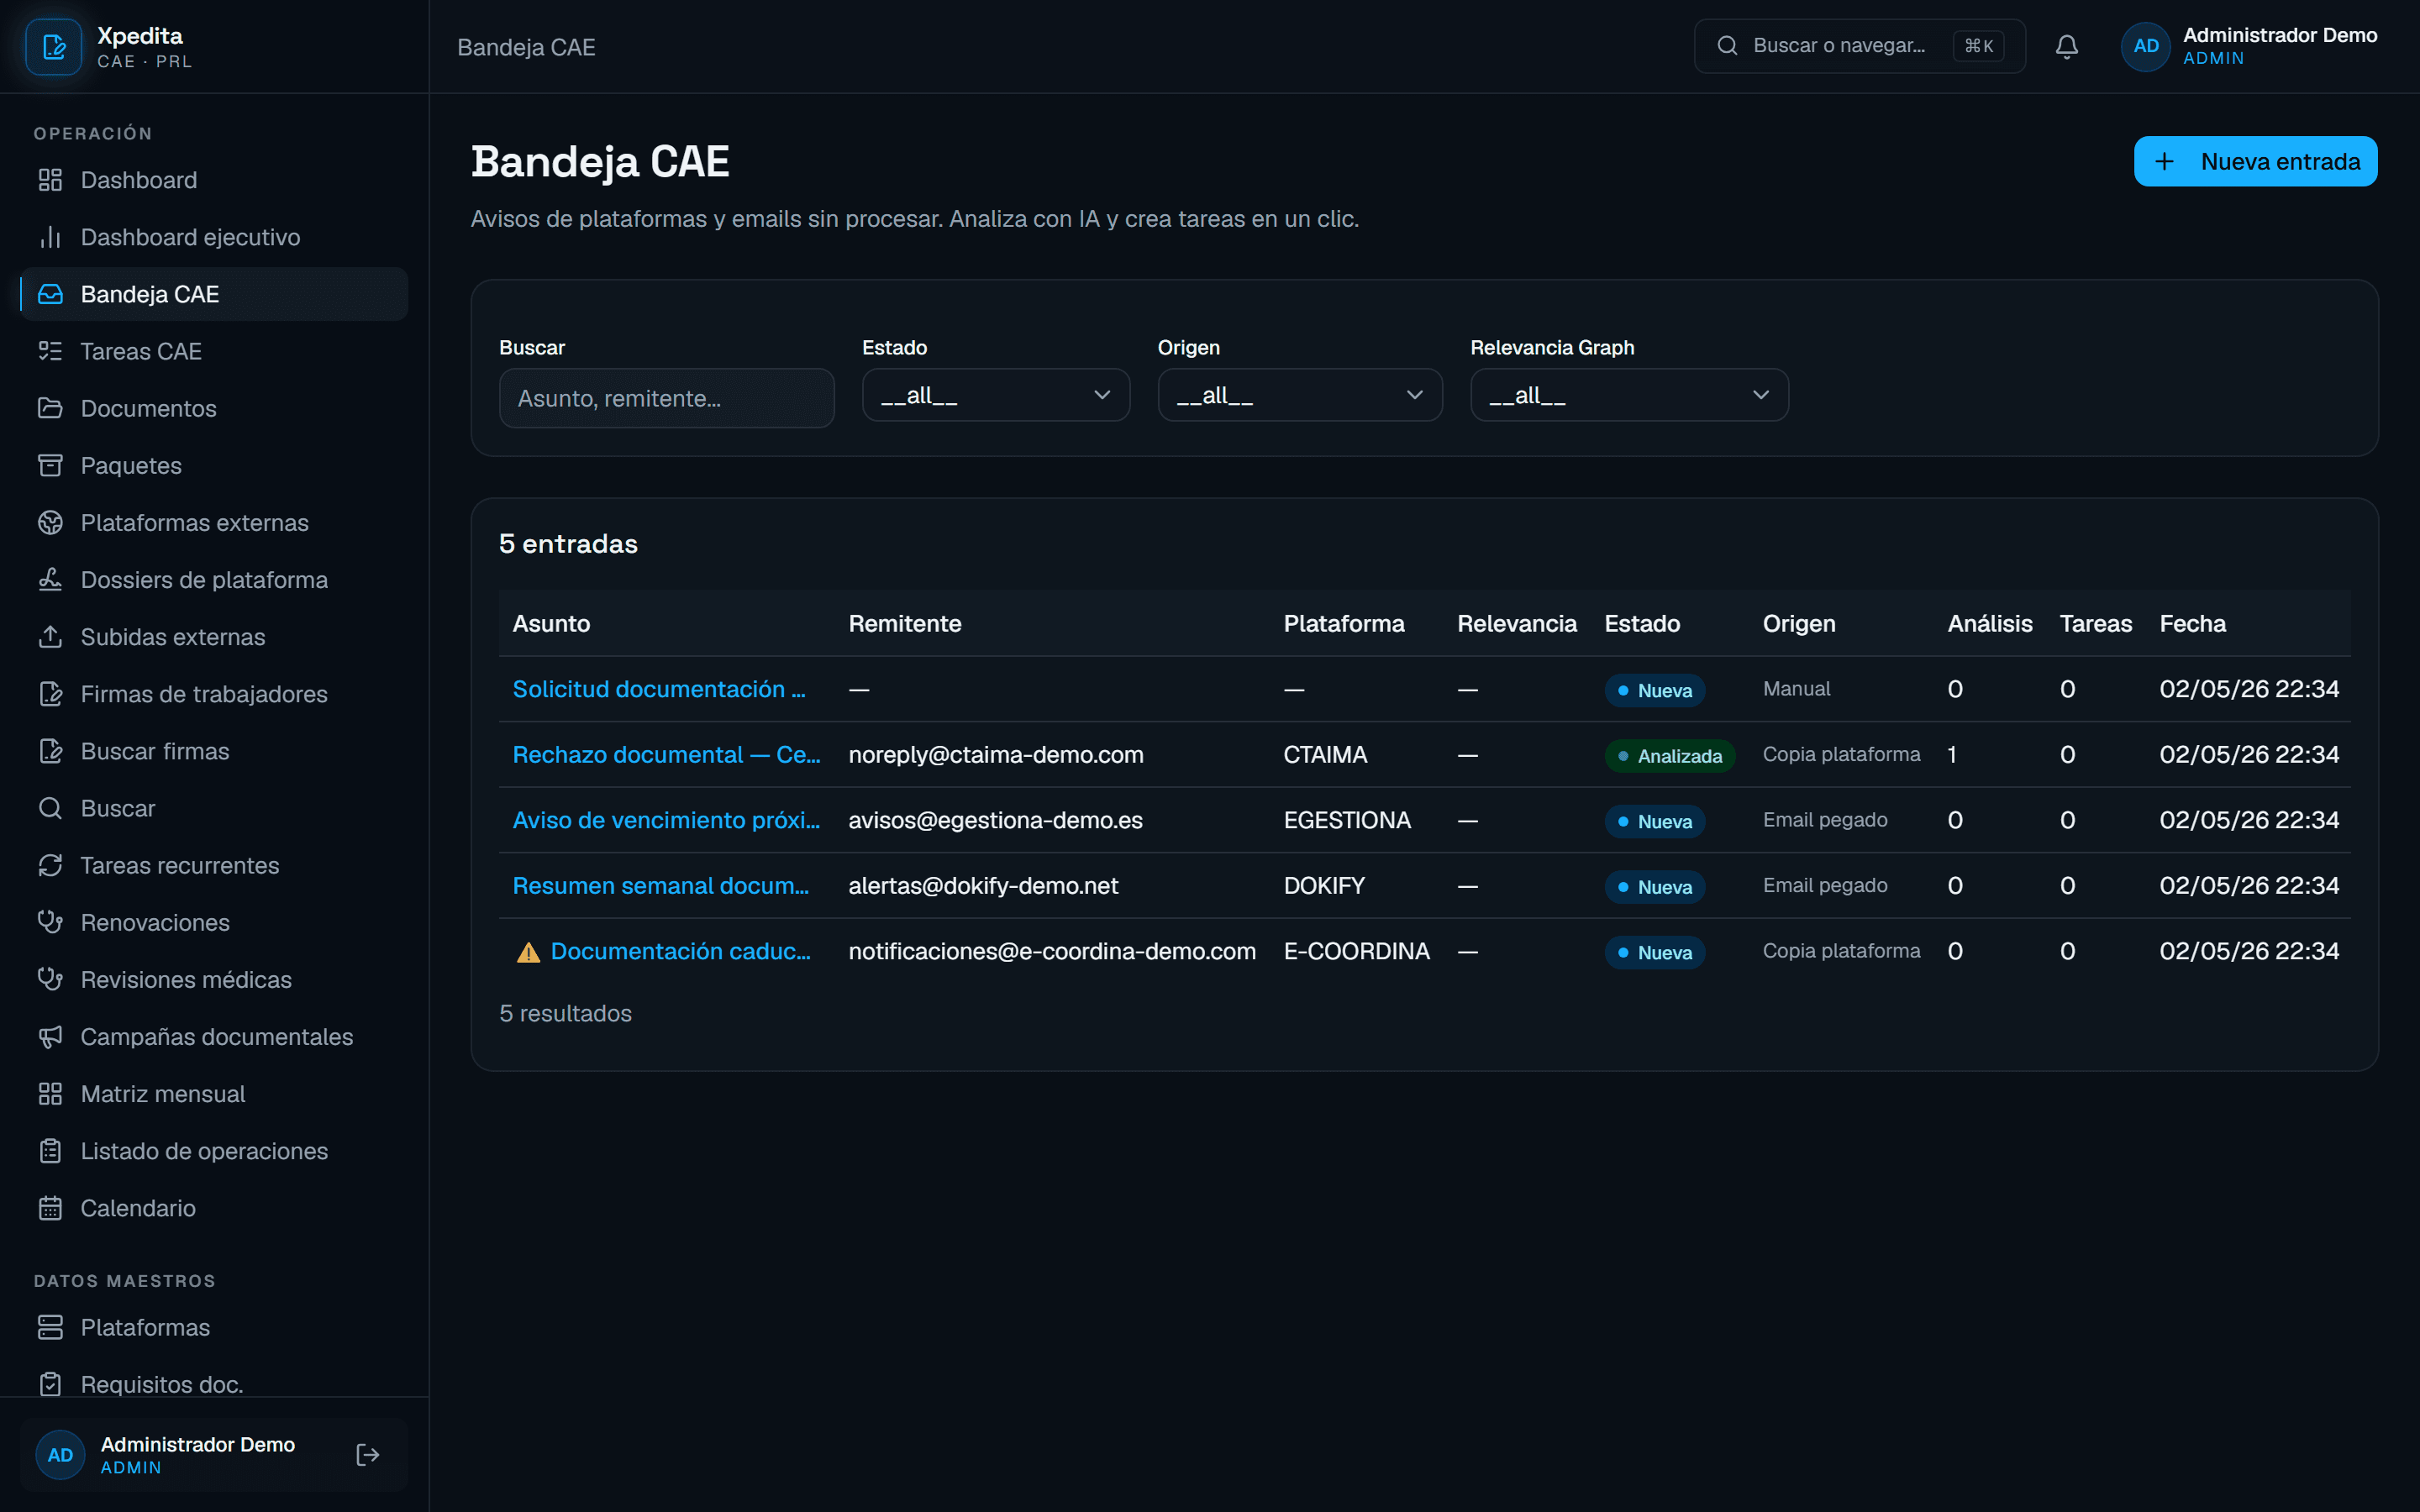
Task: Click noreply@ctaima-demo.com sender cell
Action: 995,755
